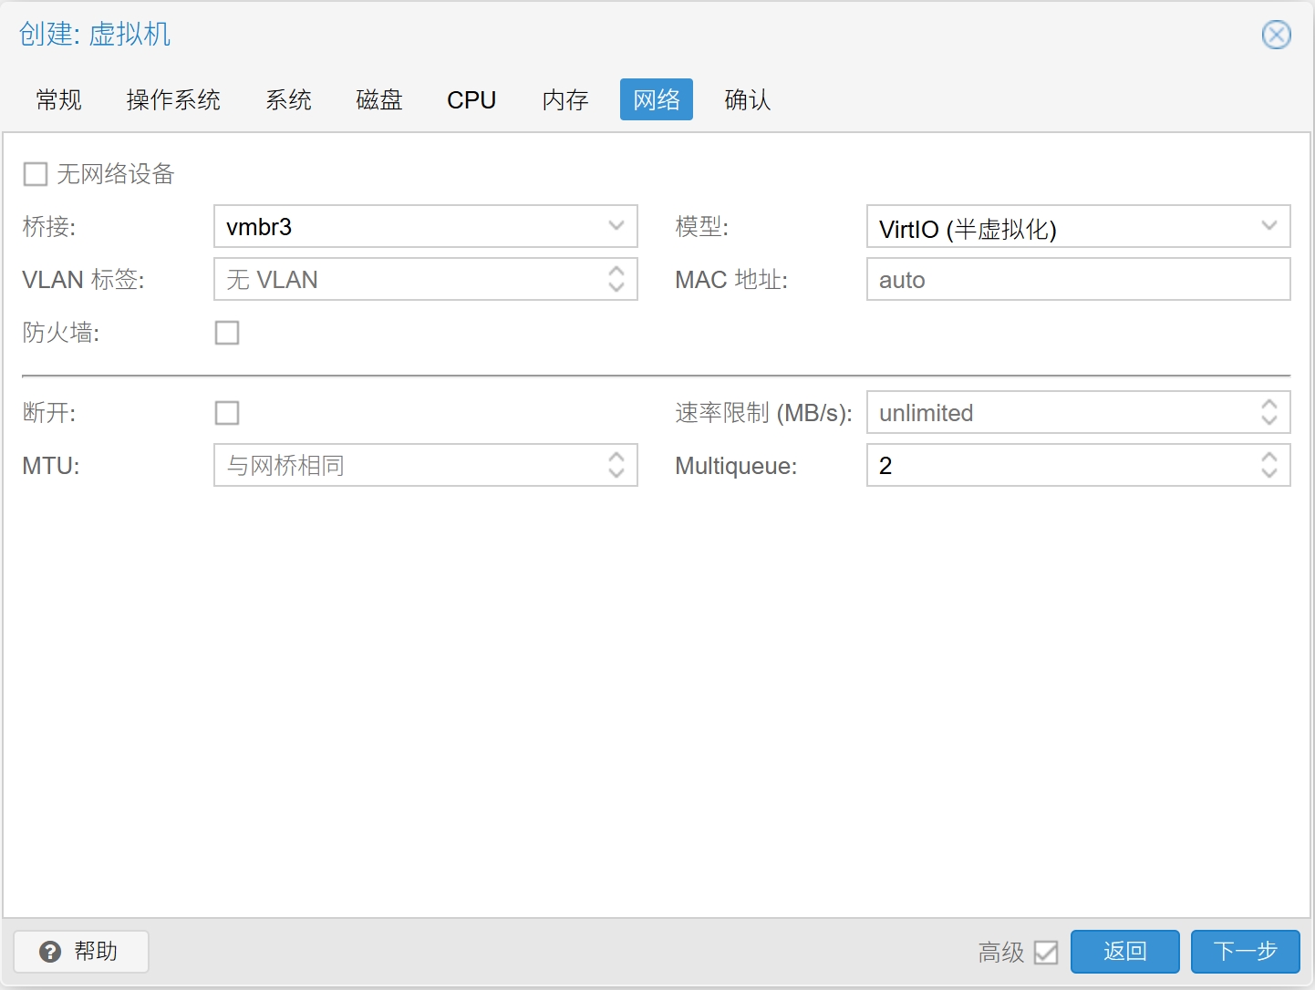This screenshot has width=1315, height=990.
Task: Switch to the 操作系统 OS tab
Action: coord(173,99)
